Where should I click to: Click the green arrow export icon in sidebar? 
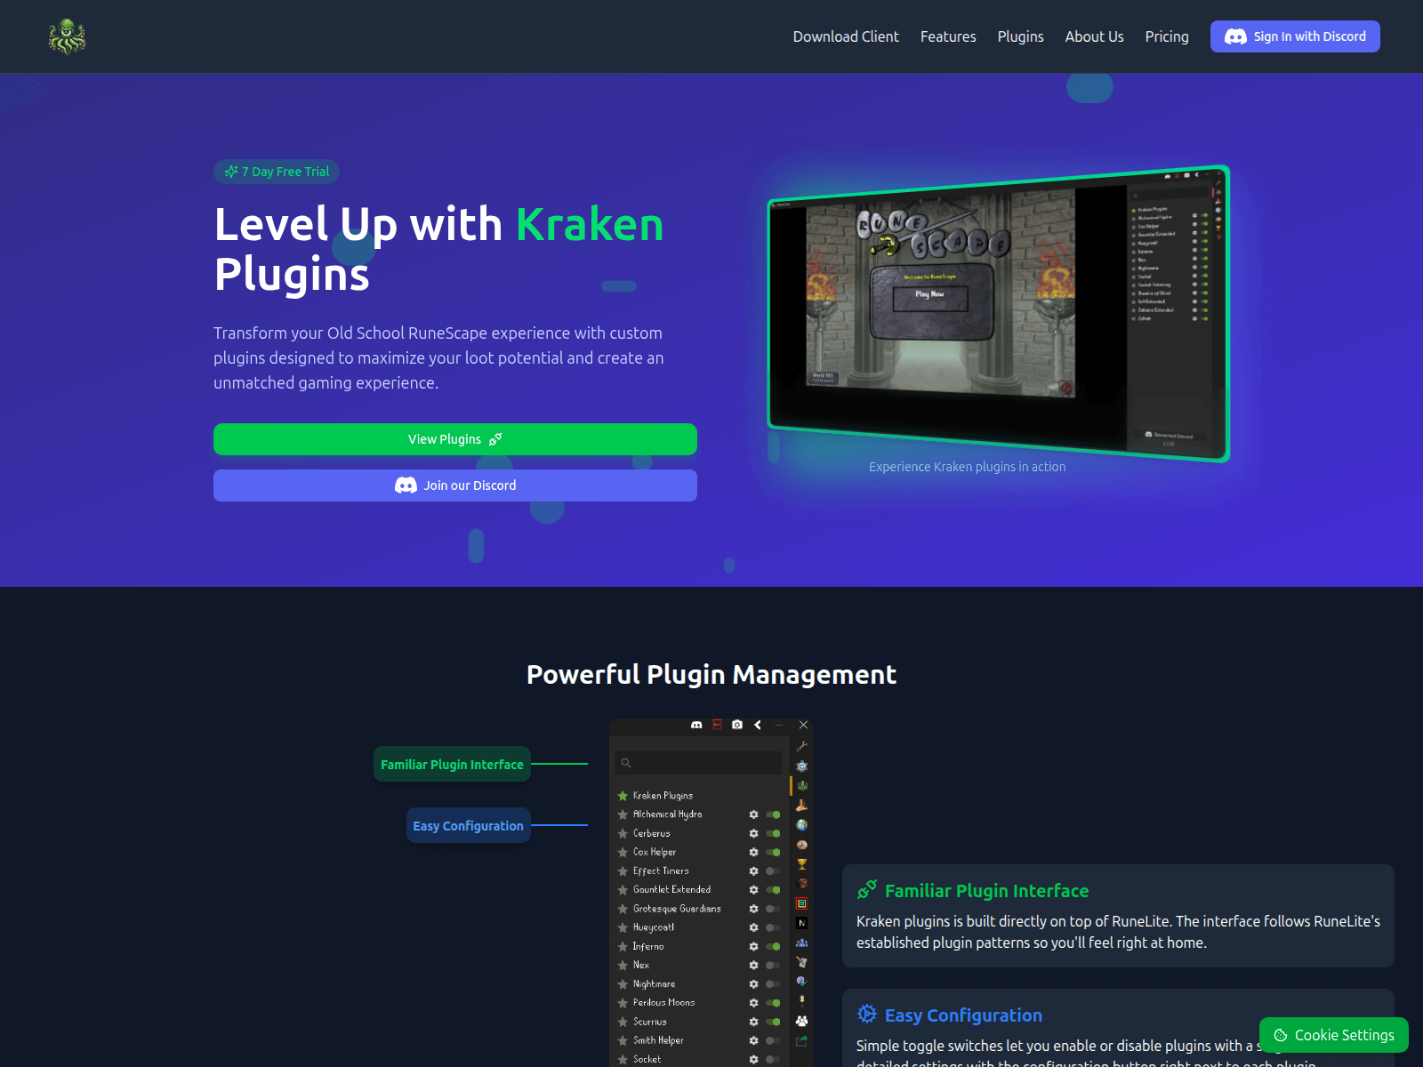click(x=802, y=1040)
